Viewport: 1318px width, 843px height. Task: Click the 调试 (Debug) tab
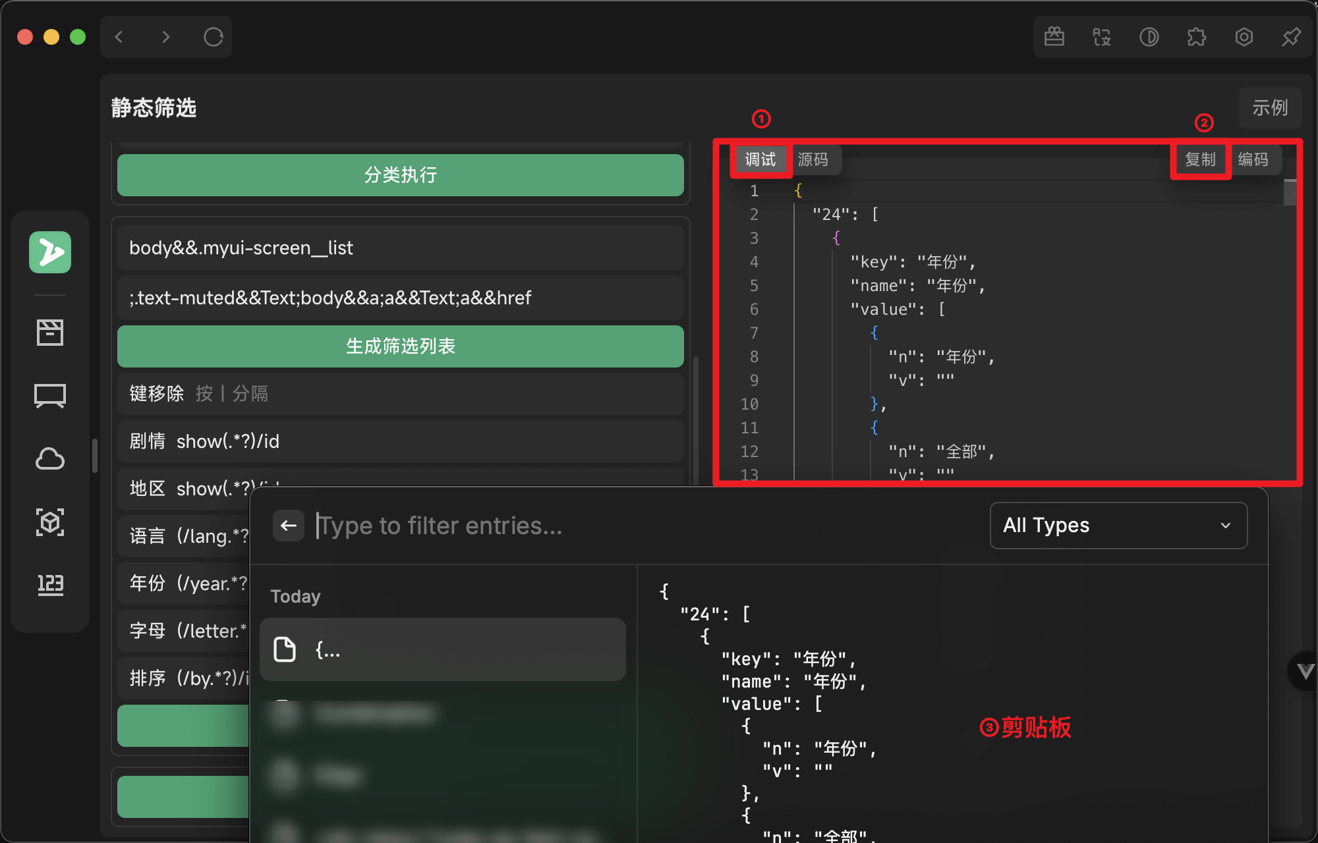(761, 159)
